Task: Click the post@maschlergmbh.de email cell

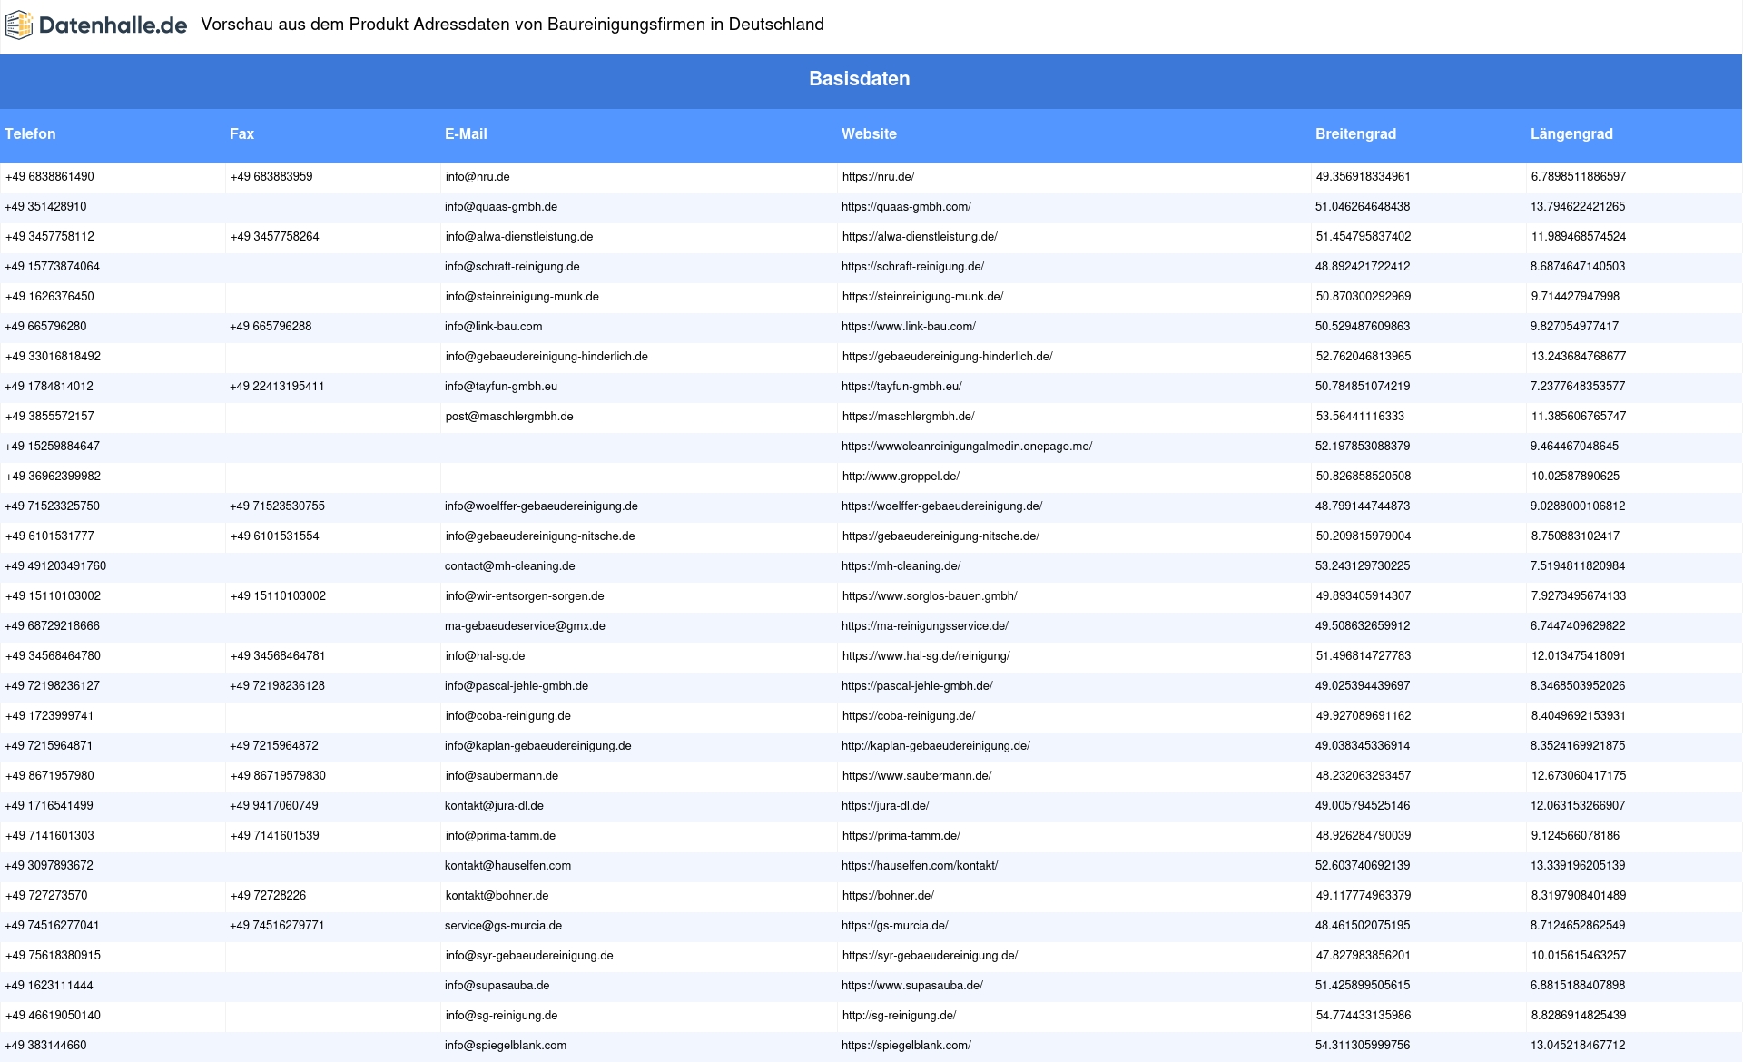Action: 509,417
